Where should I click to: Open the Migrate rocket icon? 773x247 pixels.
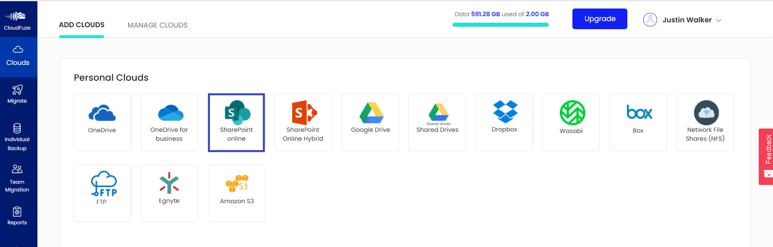pyautogui.click(x=17, y=90)
